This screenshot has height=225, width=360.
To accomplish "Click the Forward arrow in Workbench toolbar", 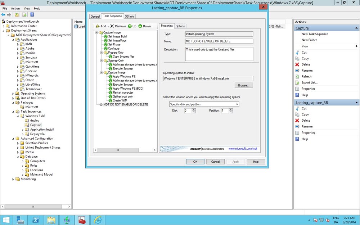I will (x=9, y=15).
